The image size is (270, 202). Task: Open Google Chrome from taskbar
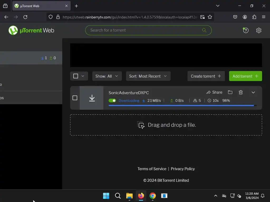coord(153,196)
